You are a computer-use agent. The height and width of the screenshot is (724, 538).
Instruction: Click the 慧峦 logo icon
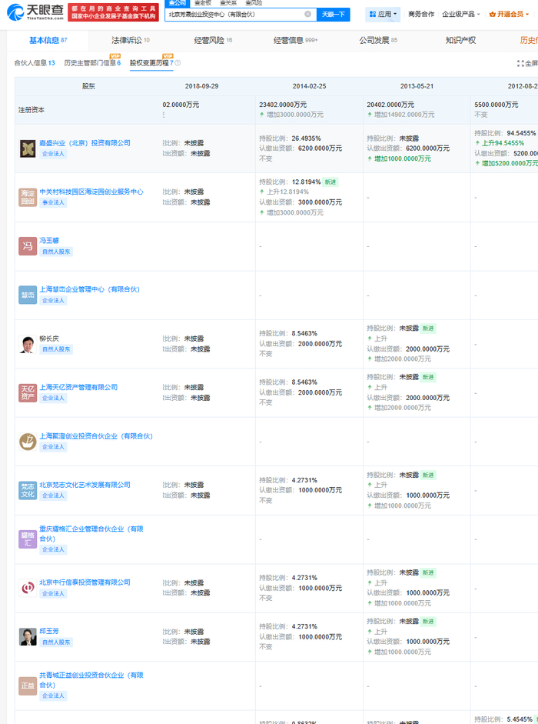[28, 295]
